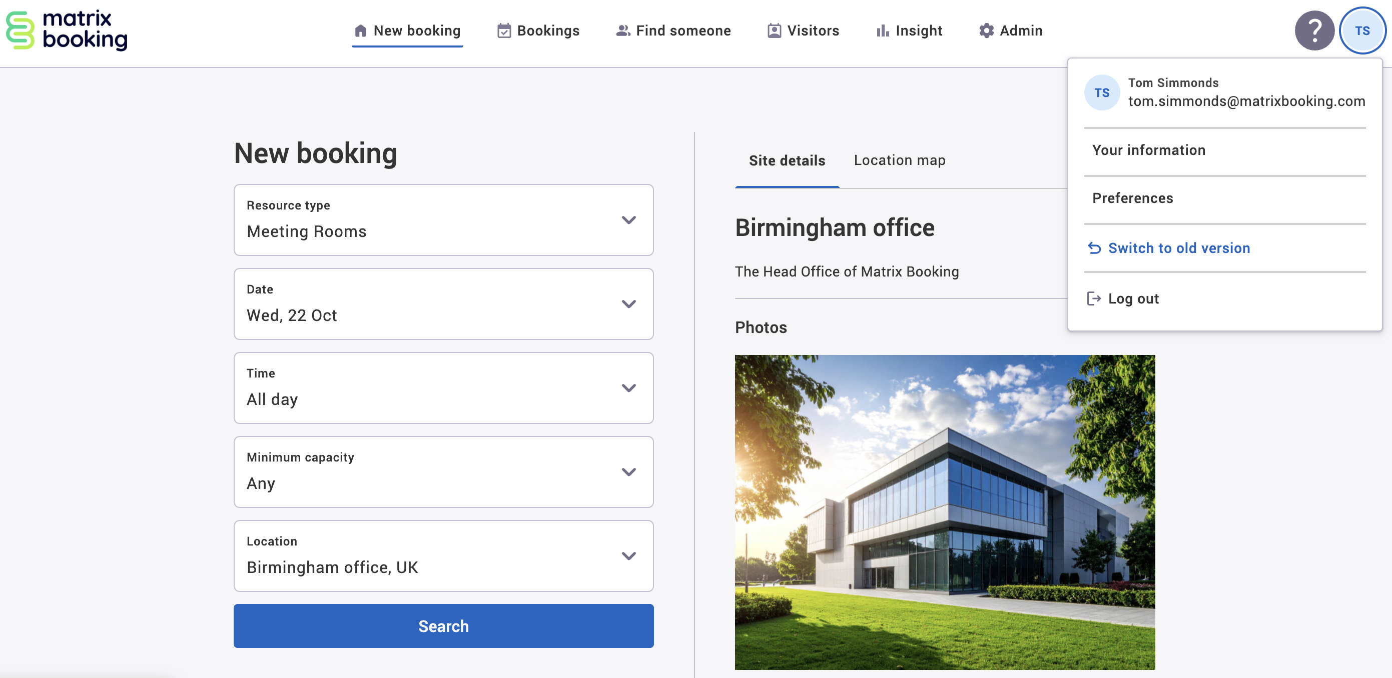Open the Location selector

pyautogui.click(x=628, y=556)
